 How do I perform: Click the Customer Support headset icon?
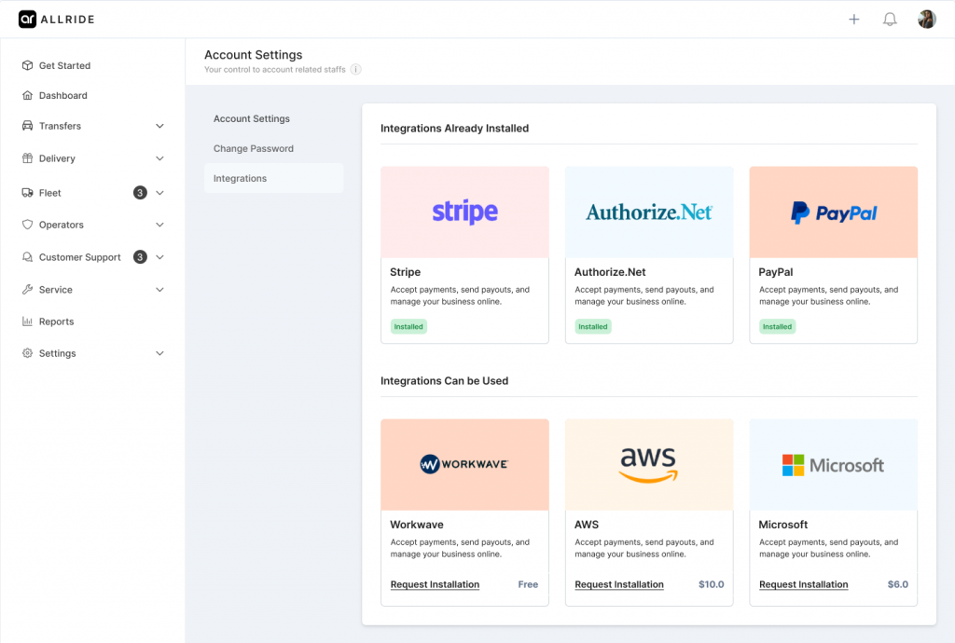coord(27,257)
